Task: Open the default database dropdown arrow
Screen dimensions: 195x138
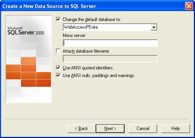Action: pyautogui.click(x=154, y=27)
